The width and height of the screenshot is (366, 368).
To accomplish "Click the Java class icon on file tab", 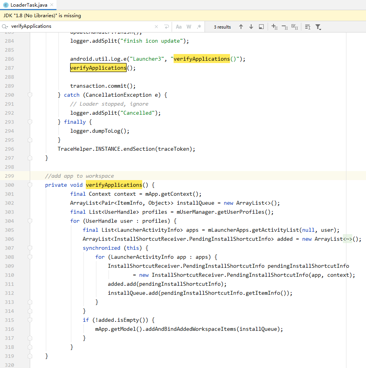I will [x=6, y=5].
